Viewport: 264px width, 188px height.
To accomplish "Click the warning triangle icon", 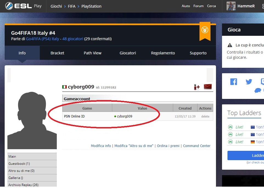I will [230, 45].
